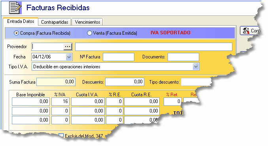Click third row Cuota I.V.A. field
The height and width of the screenshot is (146, 268).
[x=88, y=120]
